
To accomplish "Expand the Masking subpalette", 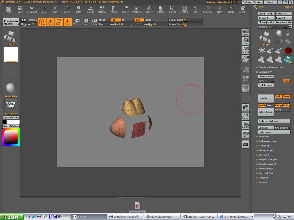I will (264, 146).
